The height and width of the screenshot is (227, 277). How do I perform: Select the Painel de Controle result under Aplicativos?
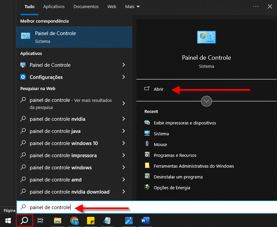coord(74,65)
